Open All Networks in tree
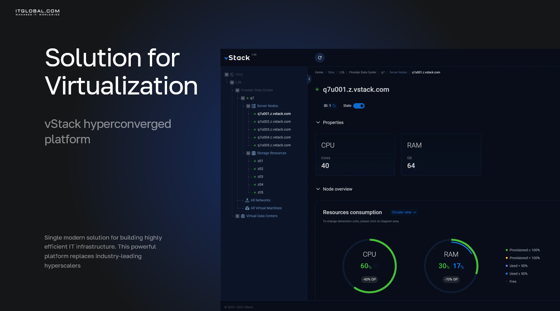This screenshot has height=311, width=560. (260, 200)
